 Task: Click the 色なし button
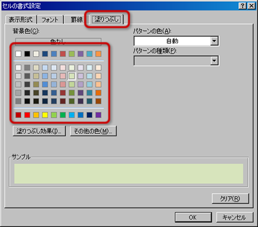tap(58, 41)
